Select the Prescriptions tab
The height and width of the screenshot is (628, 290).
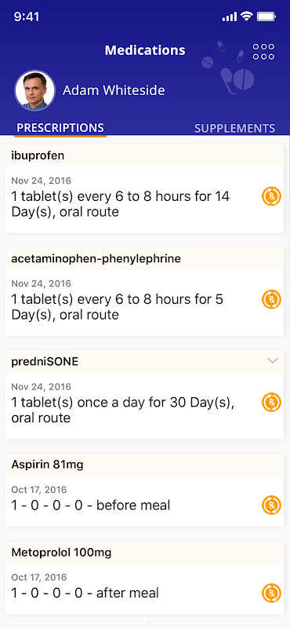[x=60, y=128]
